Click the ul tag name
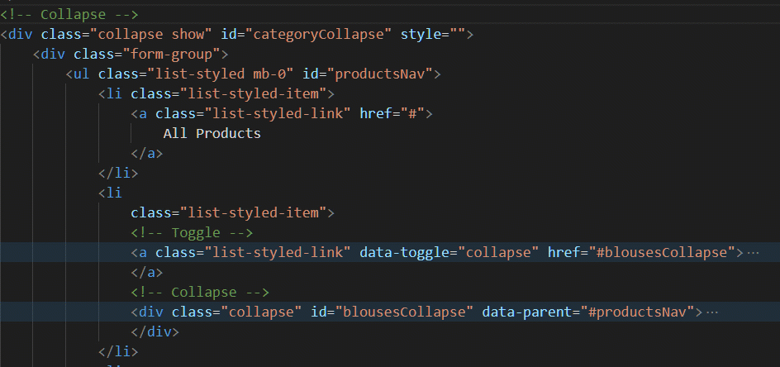Viewport: 780px width, 367px height. coord(82,74)
